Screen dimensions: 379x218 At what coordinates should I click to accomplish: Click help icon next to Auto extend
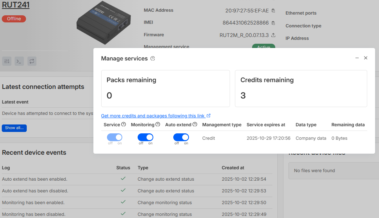195,124
